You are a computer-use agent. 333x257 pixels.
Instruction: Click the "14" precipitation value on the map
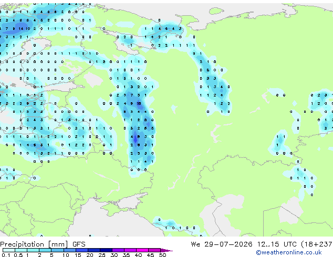[21, 28]
